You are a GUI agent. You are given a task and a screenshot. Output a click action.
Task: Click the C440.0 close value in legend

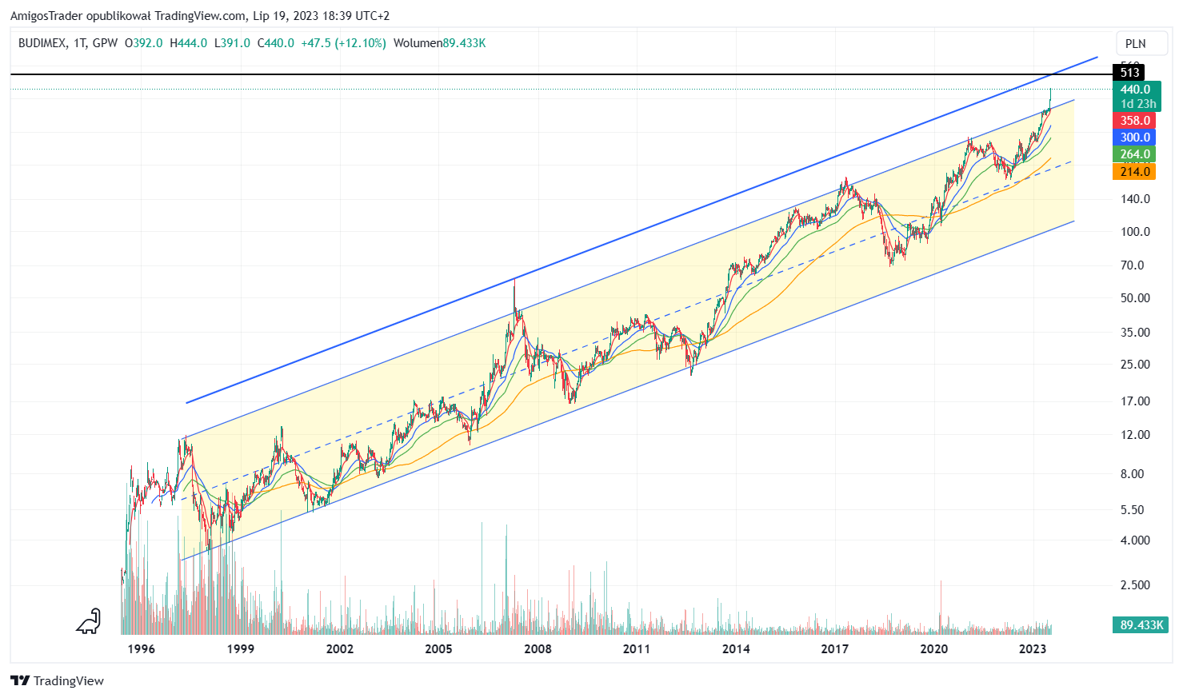pyautogui.click(x=275, y=43)
